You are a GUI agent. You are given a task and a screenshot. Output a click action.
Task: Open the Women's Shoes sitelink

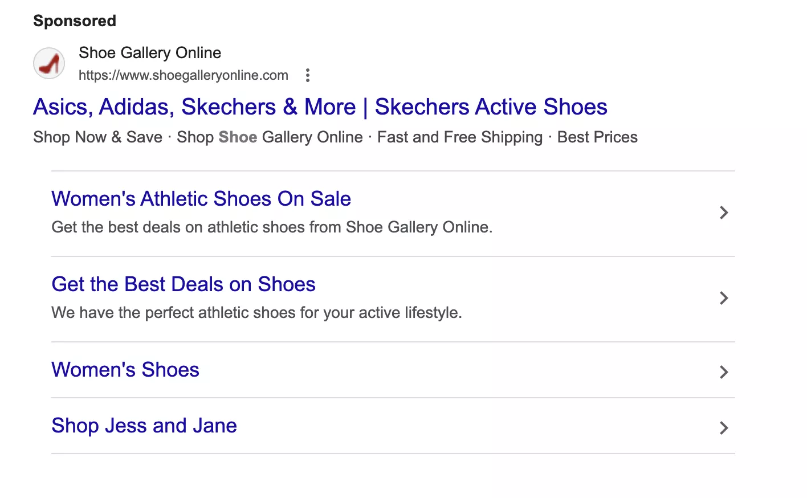125,369
